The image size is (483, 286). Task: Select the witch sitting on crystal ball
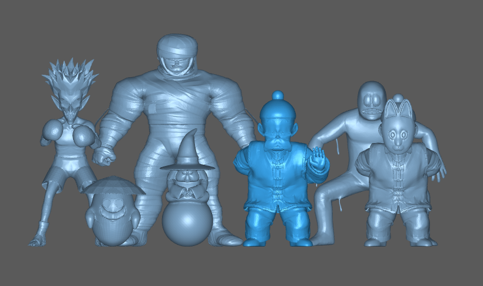(x=187, y=188)
